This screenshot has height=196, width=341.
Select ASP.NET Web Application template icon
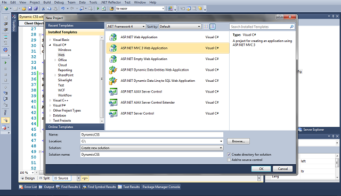[113, 37]
